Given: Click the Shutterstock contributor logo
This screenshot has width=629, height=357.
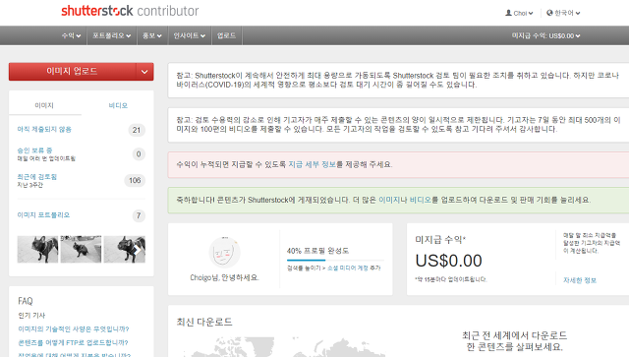Looking at the screenshot, I should [x=130, y=11].
